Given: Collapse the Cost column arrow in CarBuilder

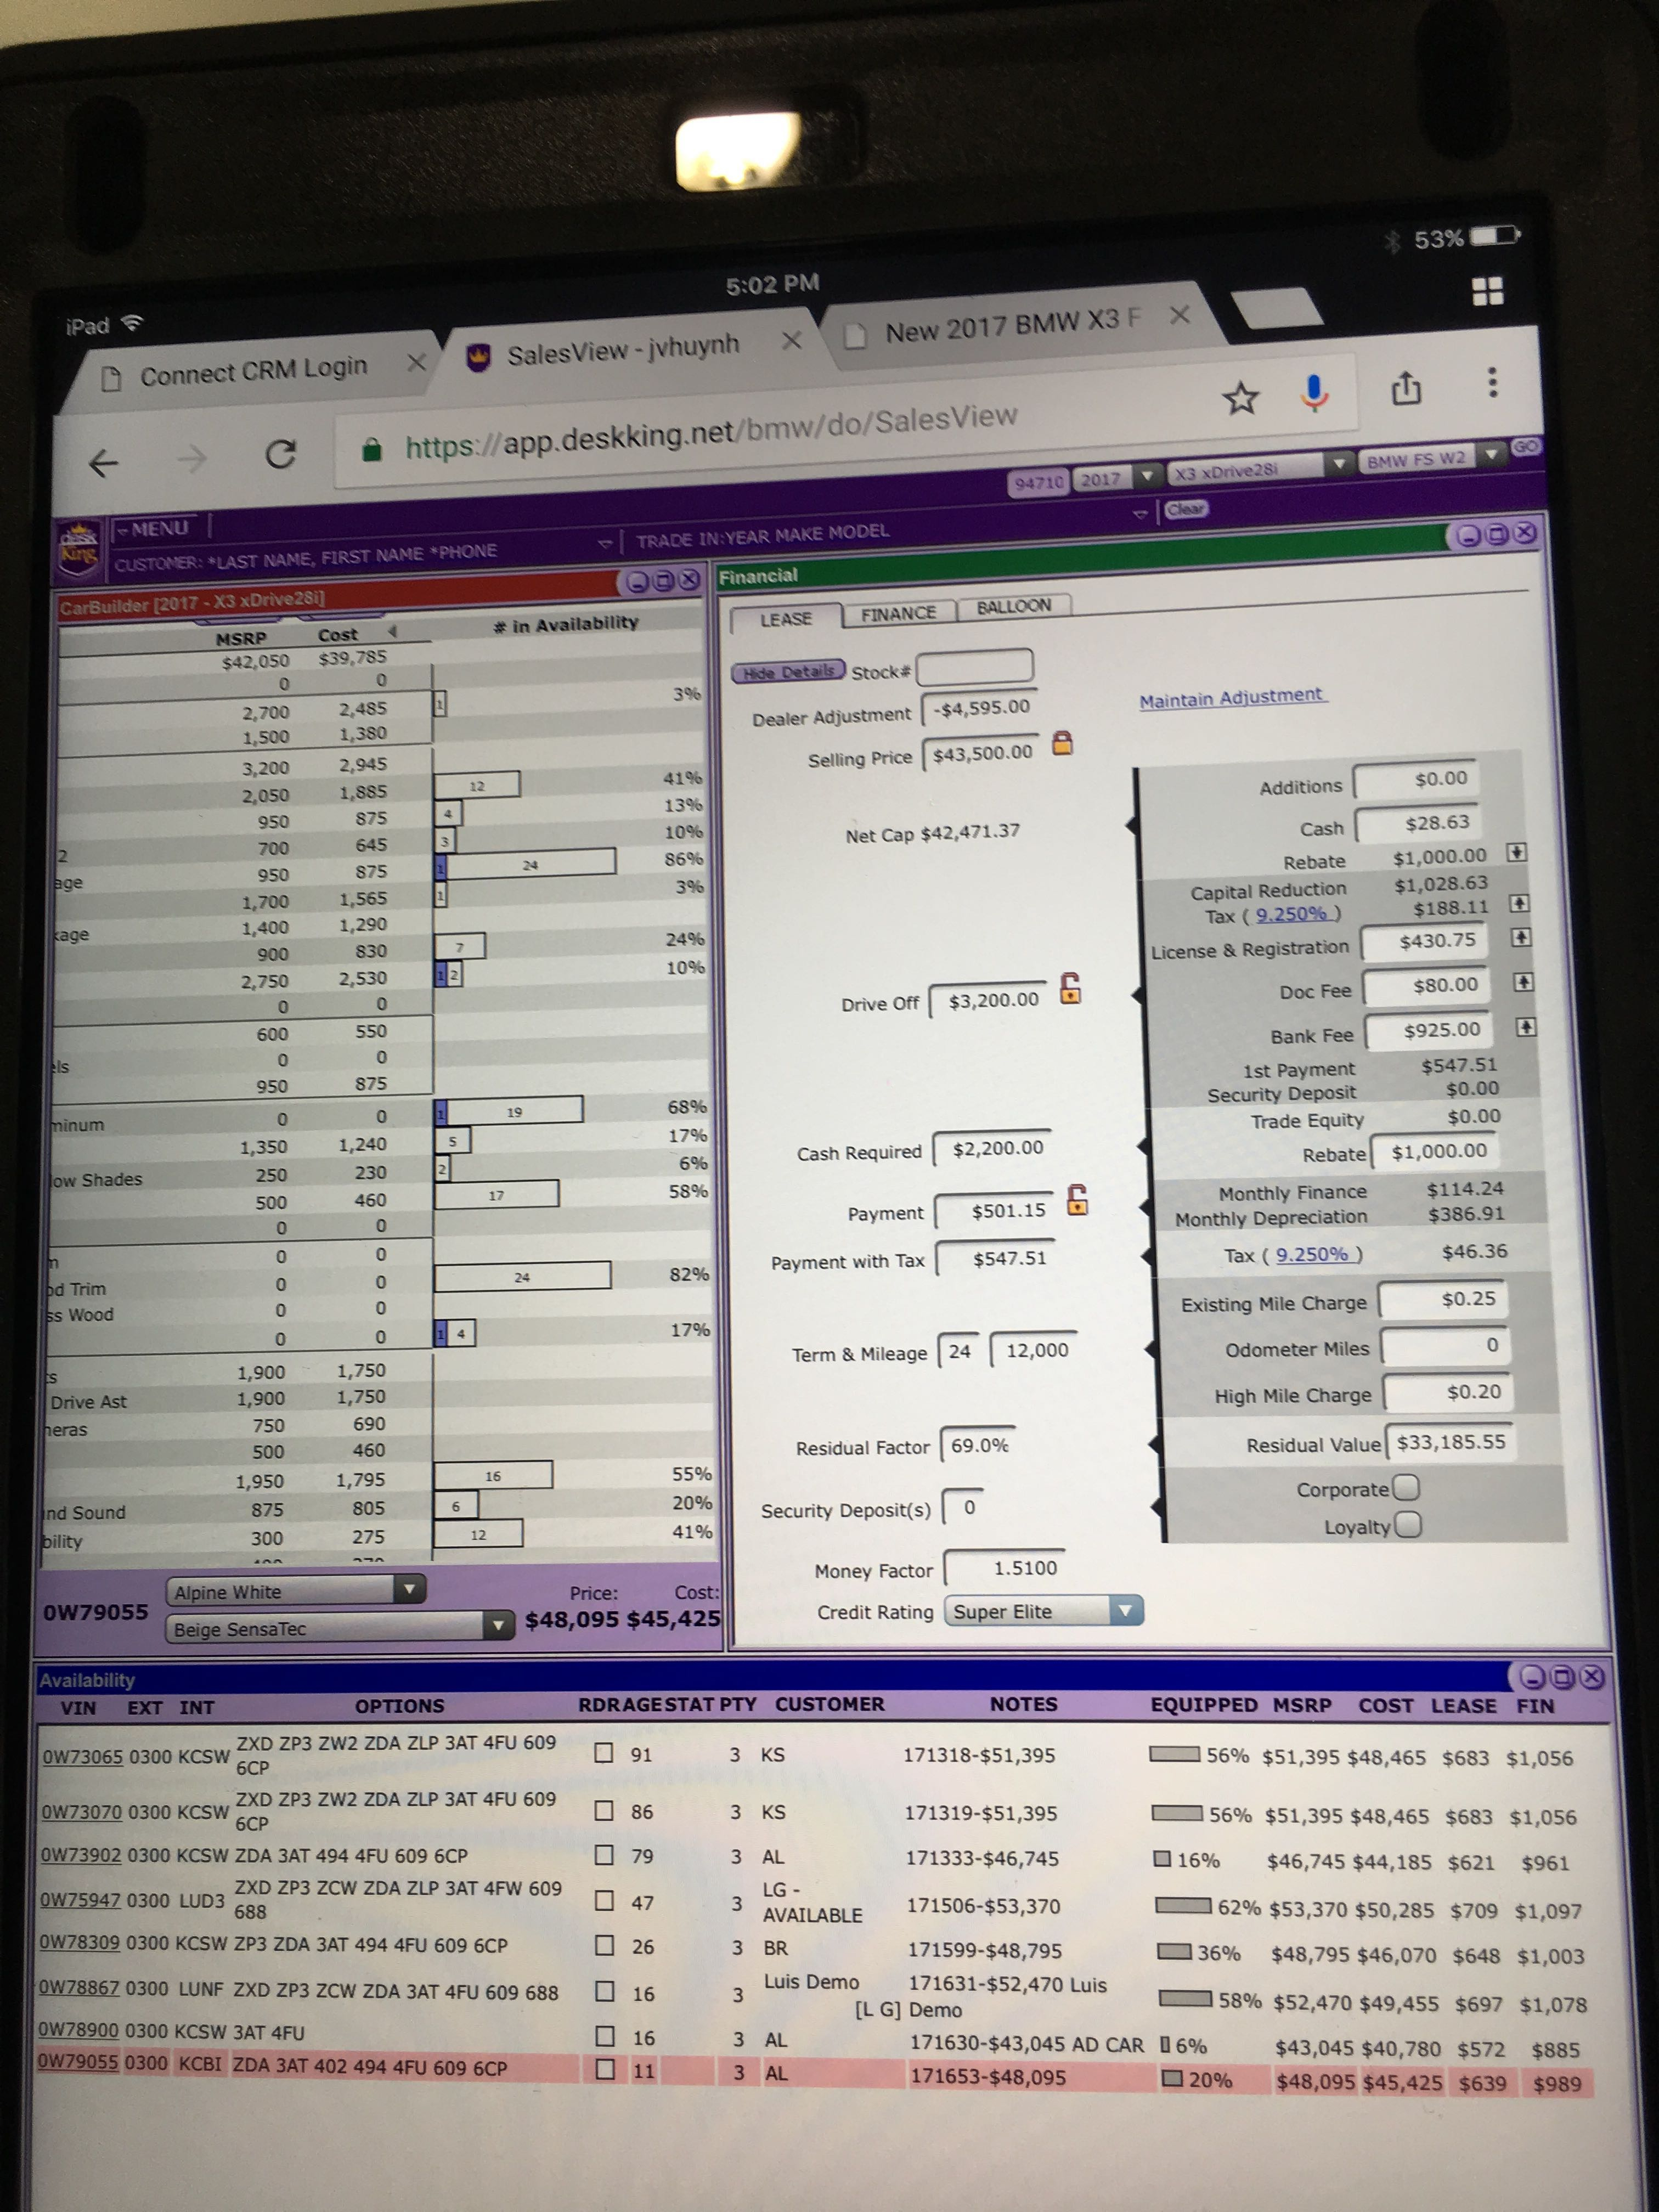Looking at the screenshot, I should tap(392, 631).
